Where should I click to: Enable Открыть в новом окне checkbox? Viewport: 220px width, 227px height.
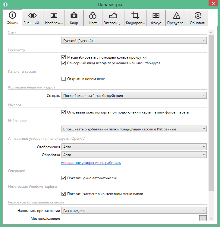[x=64, y=79]
